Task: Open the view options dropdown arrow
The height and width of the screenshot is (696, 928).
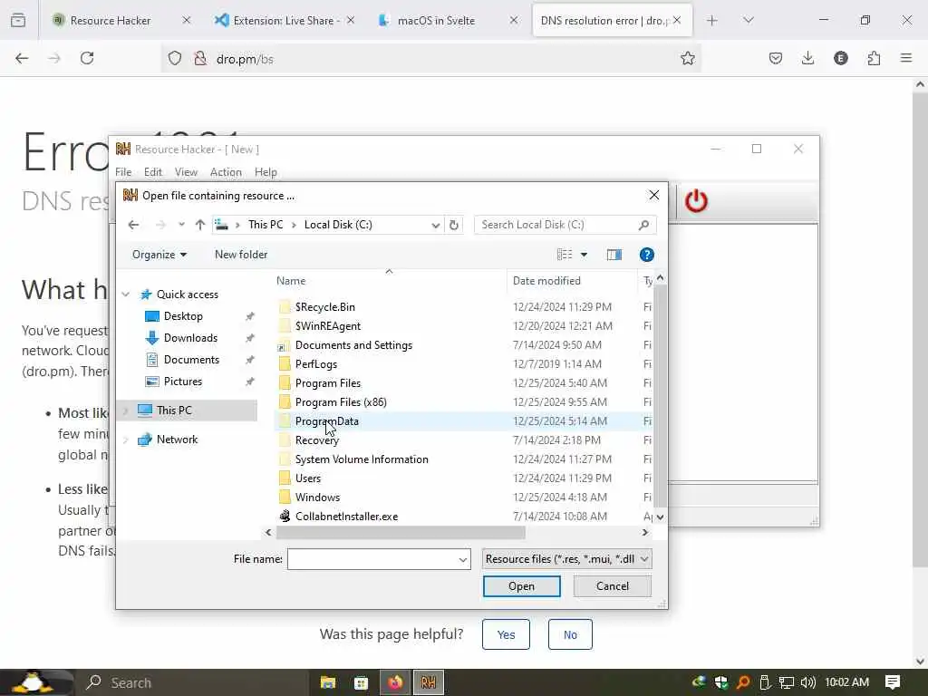Action: click(x=584, y=255)
